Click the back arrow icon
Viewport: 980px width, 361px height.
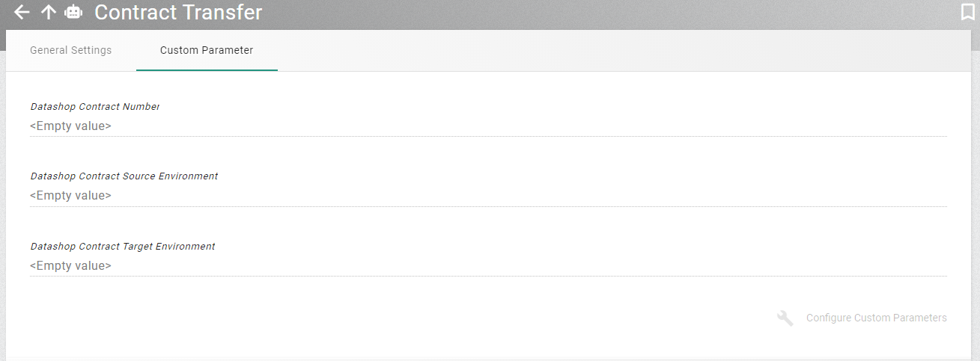[x=22, y=13]
